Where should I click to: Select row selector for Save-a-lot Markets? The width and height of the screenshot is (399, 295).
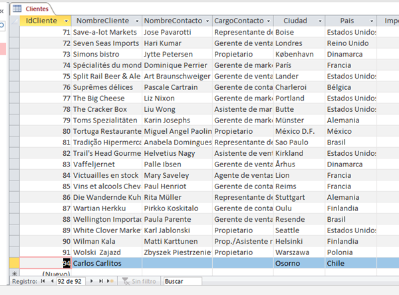[15, 32]
